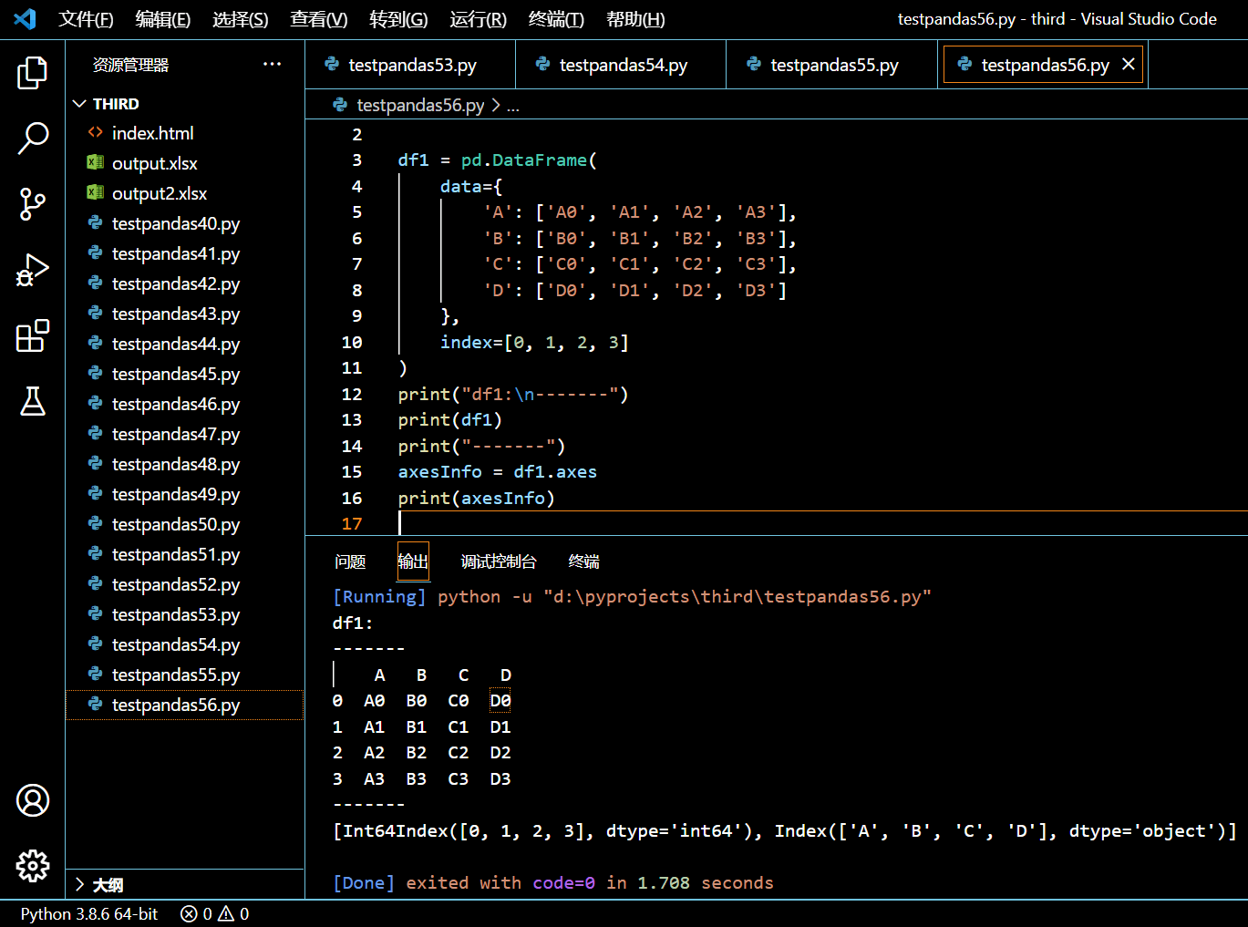Image resolution: width=1248 pixels, height=927 pixels.
Task: Open testpandas45.py in the explorer
Action: tap(185, 374)
